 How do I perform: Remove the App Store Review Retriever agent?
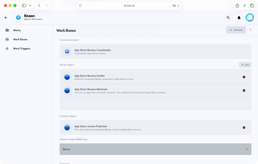tap(244, 91)
